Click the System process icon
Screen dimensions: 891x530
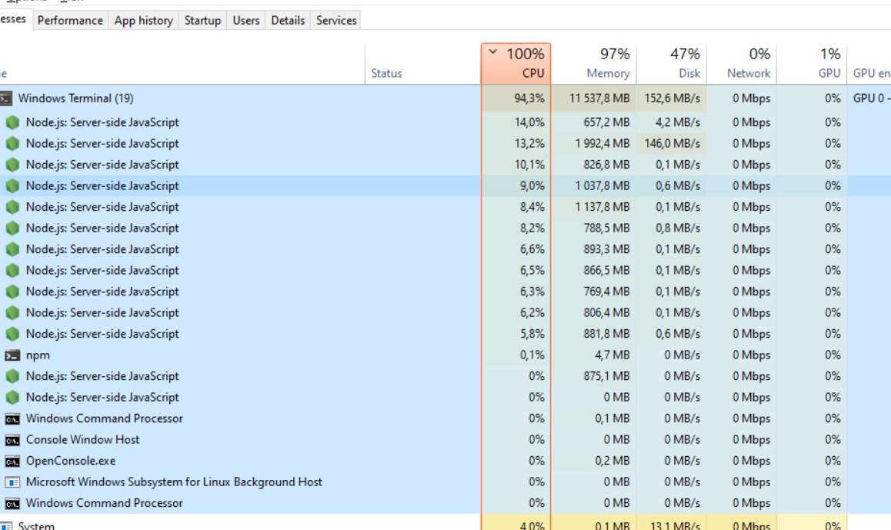[5, 526]
